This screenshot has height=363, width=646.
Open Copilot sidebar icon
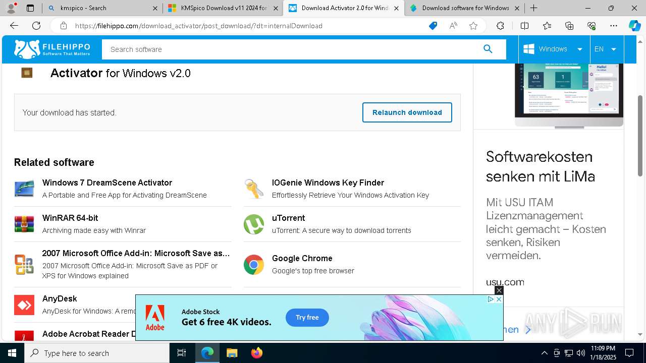point(634,26)
